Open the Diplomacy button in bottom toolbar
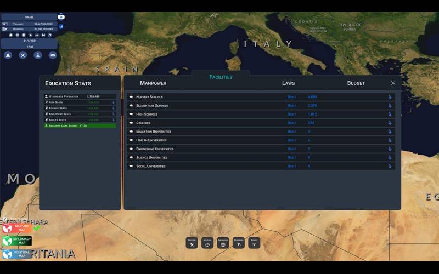 pyautogui.click(x=223, y=243)
